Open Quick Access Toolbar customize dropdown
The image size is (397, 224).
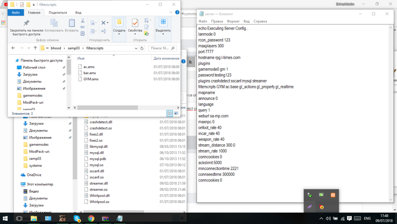pyautogui.click(x=34, y=4)
